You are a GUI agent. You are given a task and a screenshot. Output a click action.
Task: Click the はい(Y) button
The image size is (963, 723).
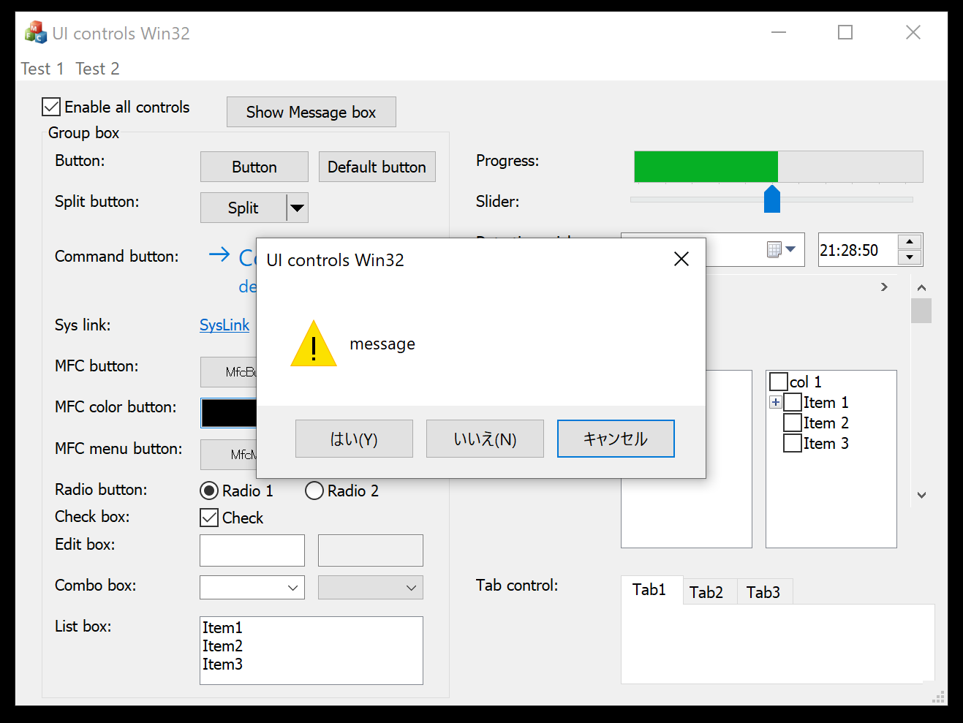point(354,439)
